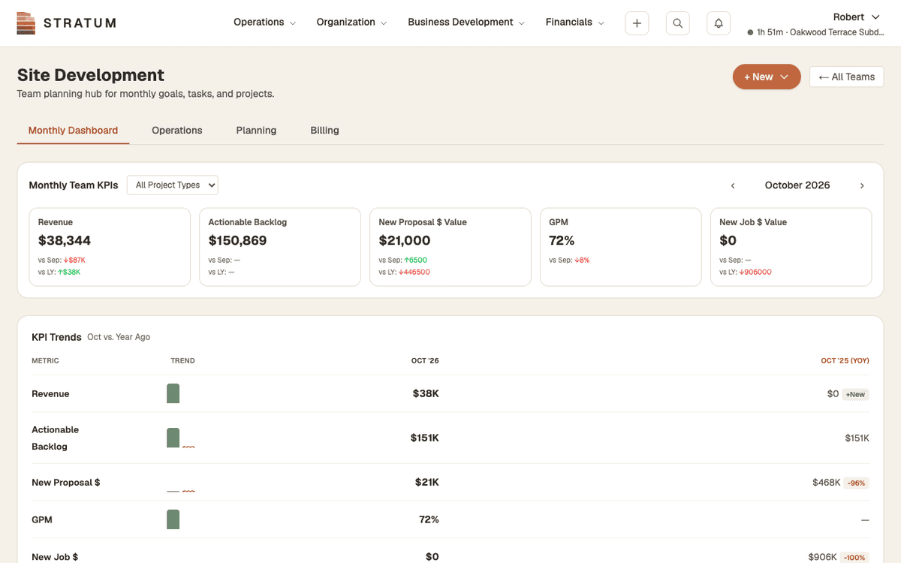This screenshot has width=901, height=563.
Task: Click the OCT '25 (YOY) column header
Action: coord(845,361)
